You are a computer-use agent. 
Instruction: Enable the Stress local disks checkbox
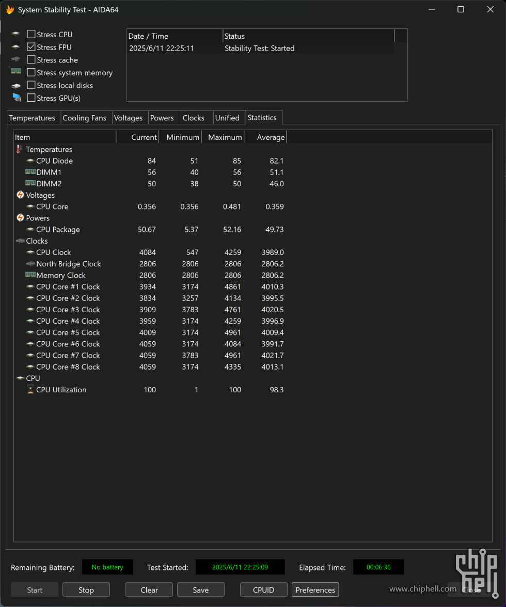click(31, 85)
